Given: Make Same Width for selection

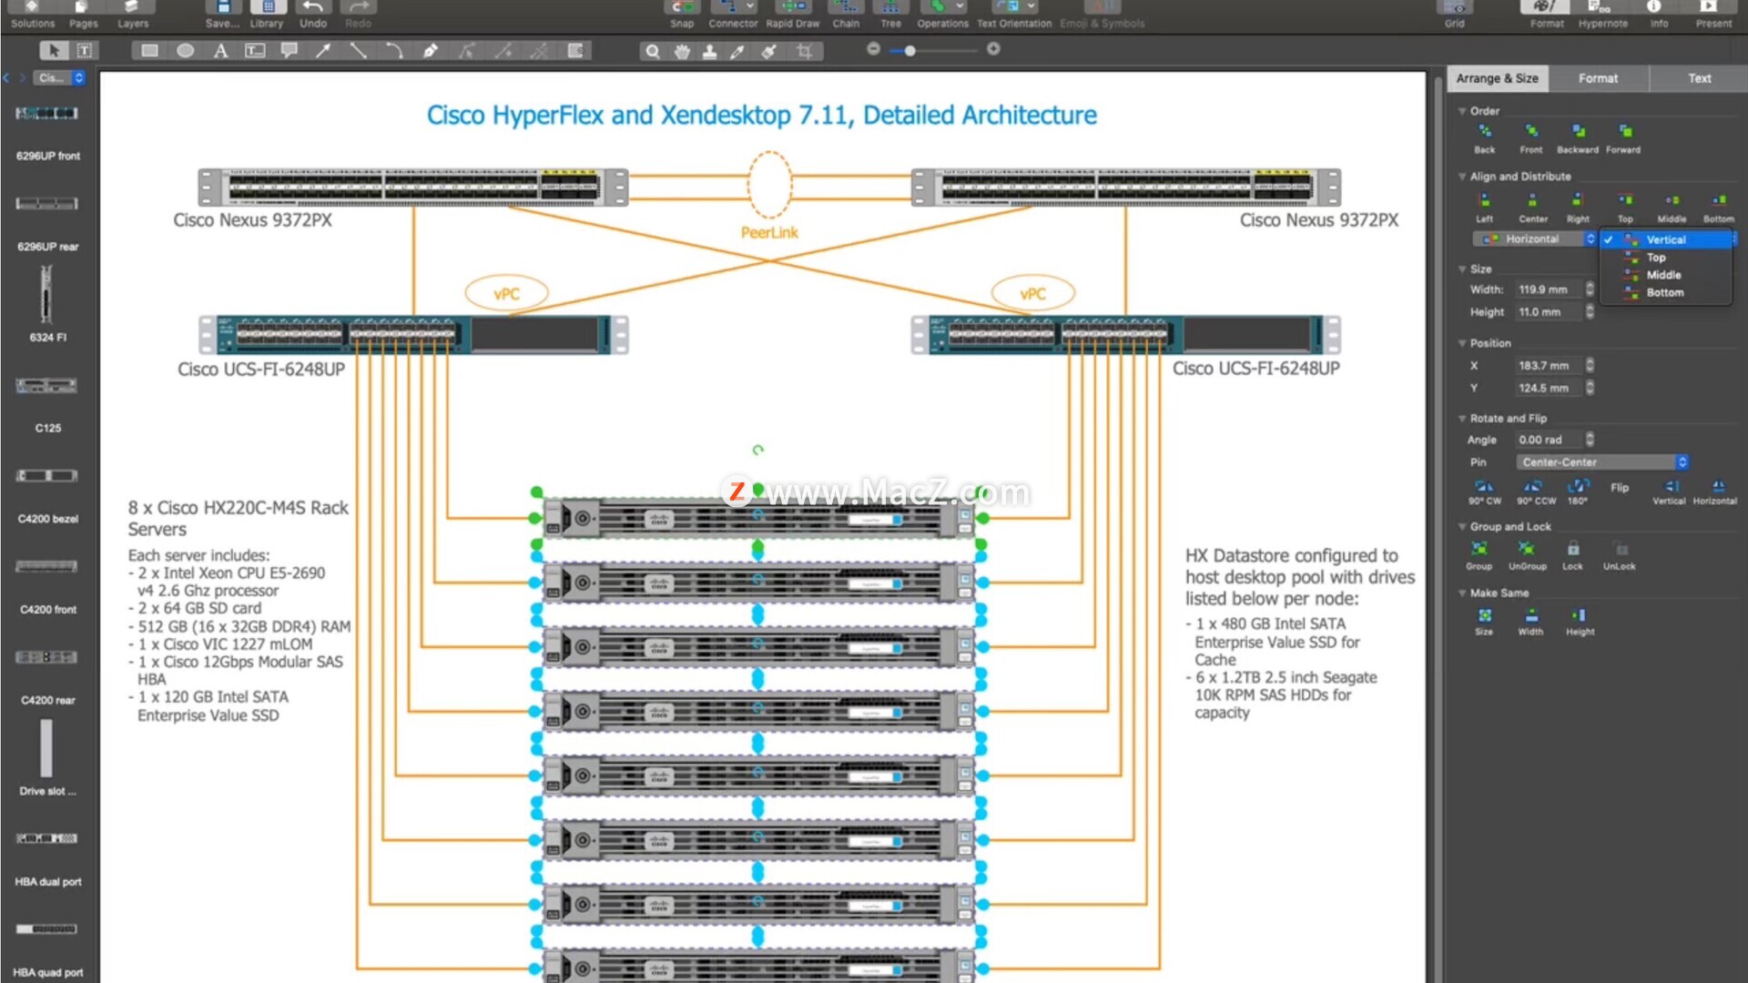Looking at the screenshot, I should pyautogui.click(x=1530, y=622).
